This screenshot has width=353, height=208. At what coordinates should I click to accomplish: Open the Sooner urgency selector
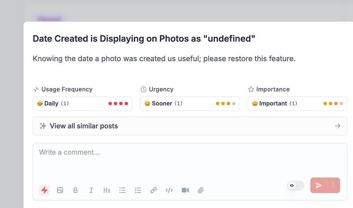coord(190,104)
